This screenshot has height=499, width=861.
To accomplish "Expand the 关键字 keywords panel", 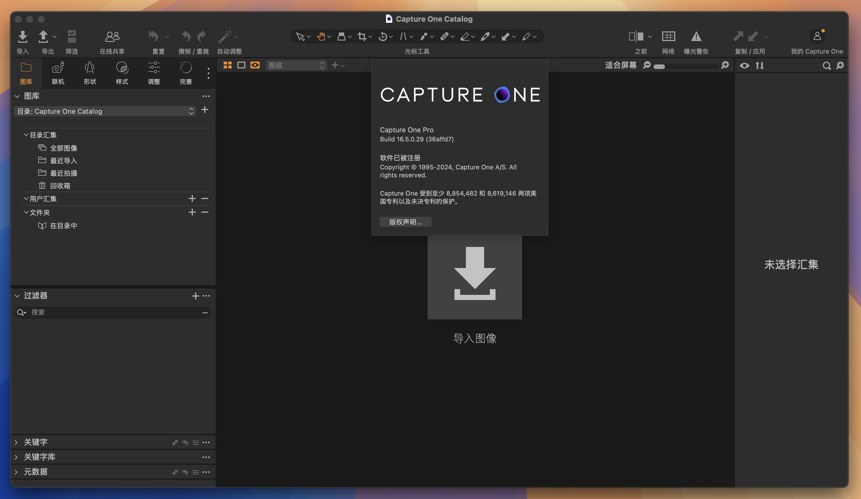I will tap(16, 442).
